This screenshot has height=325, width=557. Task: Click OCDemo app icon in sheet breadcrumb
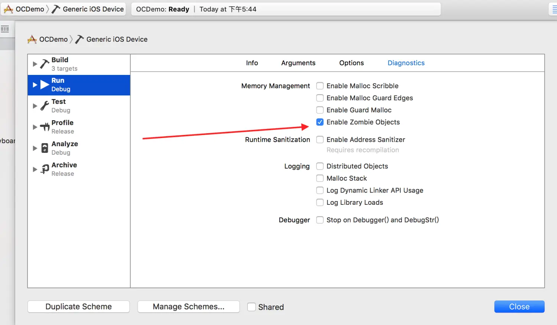click(32, 39)
